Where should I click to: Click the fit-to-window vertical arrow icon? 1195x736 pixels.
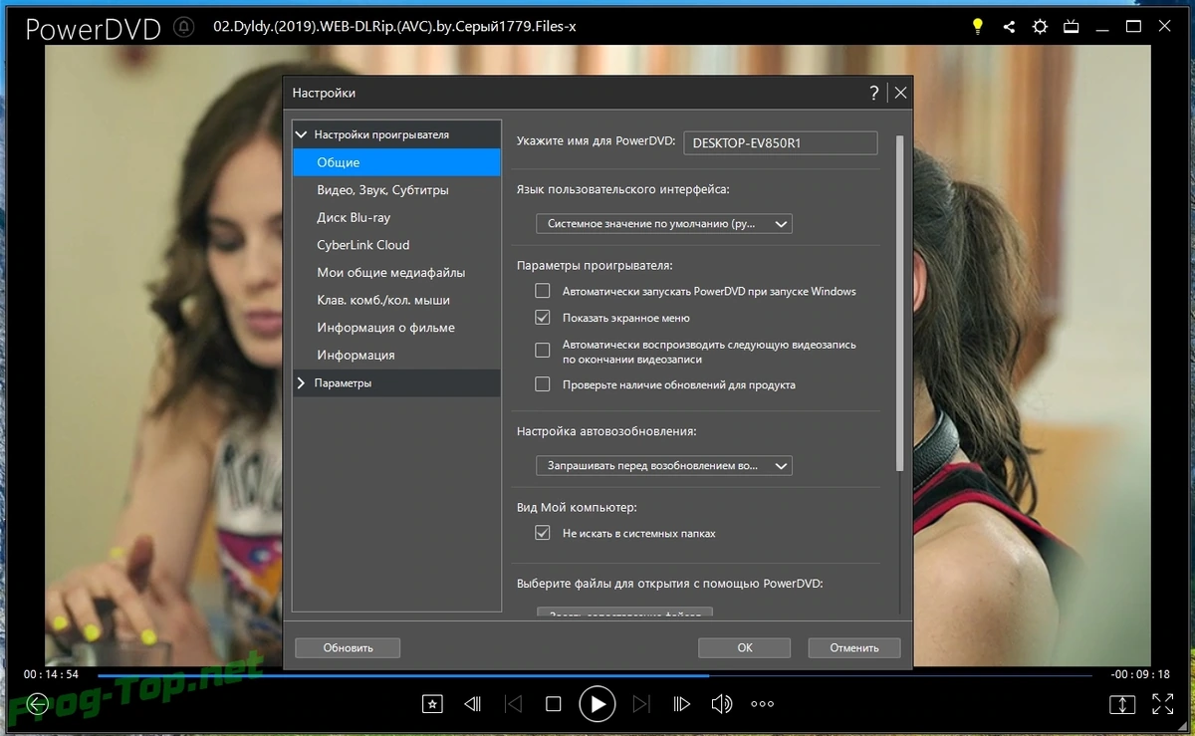click(x=1122, y=704)
